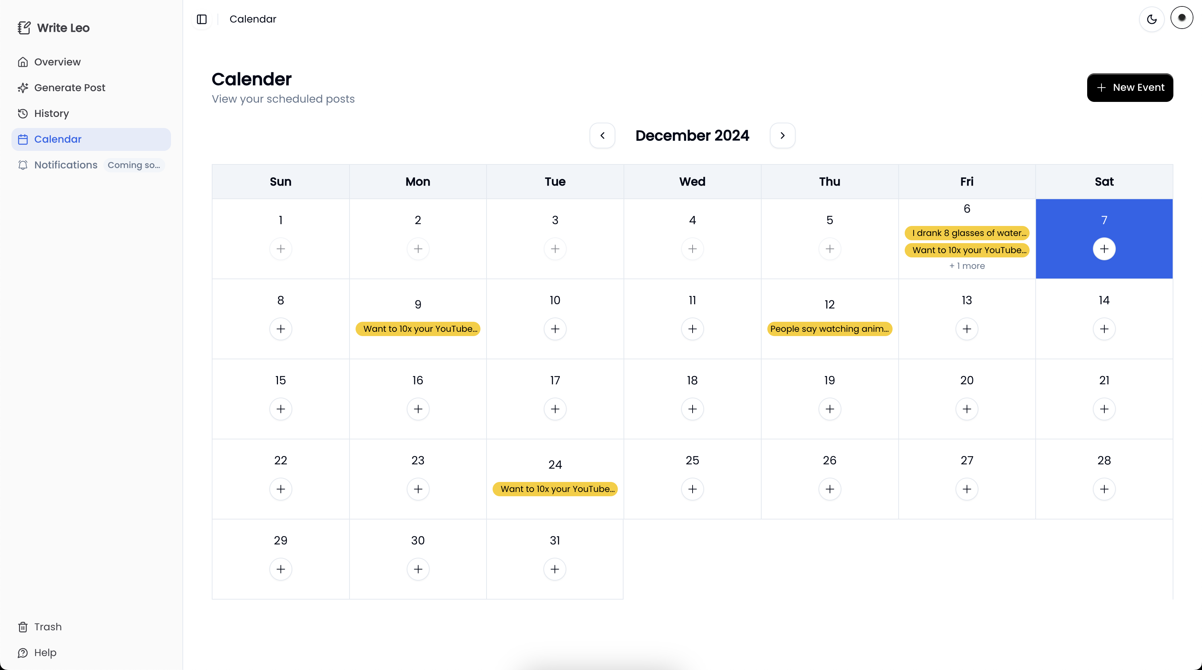This screenshot has width=1202, height=670.
Task: Switch to dark mode moon icon
Action: pyautogui.click(x=1152, y=19)
